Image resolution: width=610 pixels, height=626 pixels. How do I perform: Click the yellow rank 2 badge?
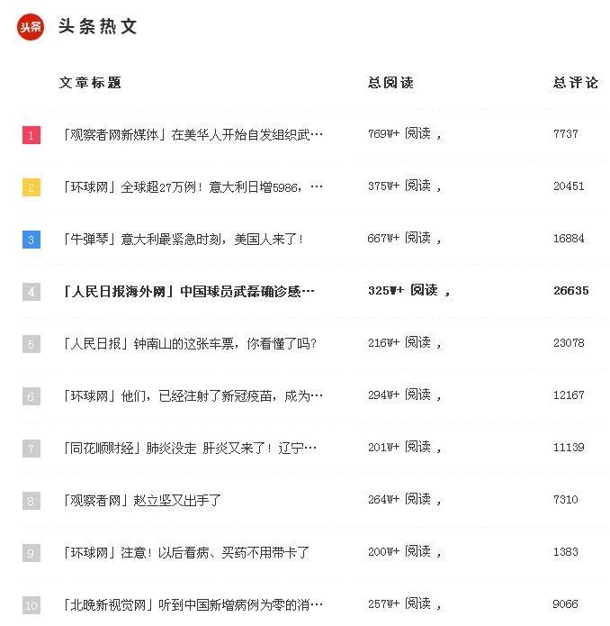pyautogui.click(x=31, y=187)
